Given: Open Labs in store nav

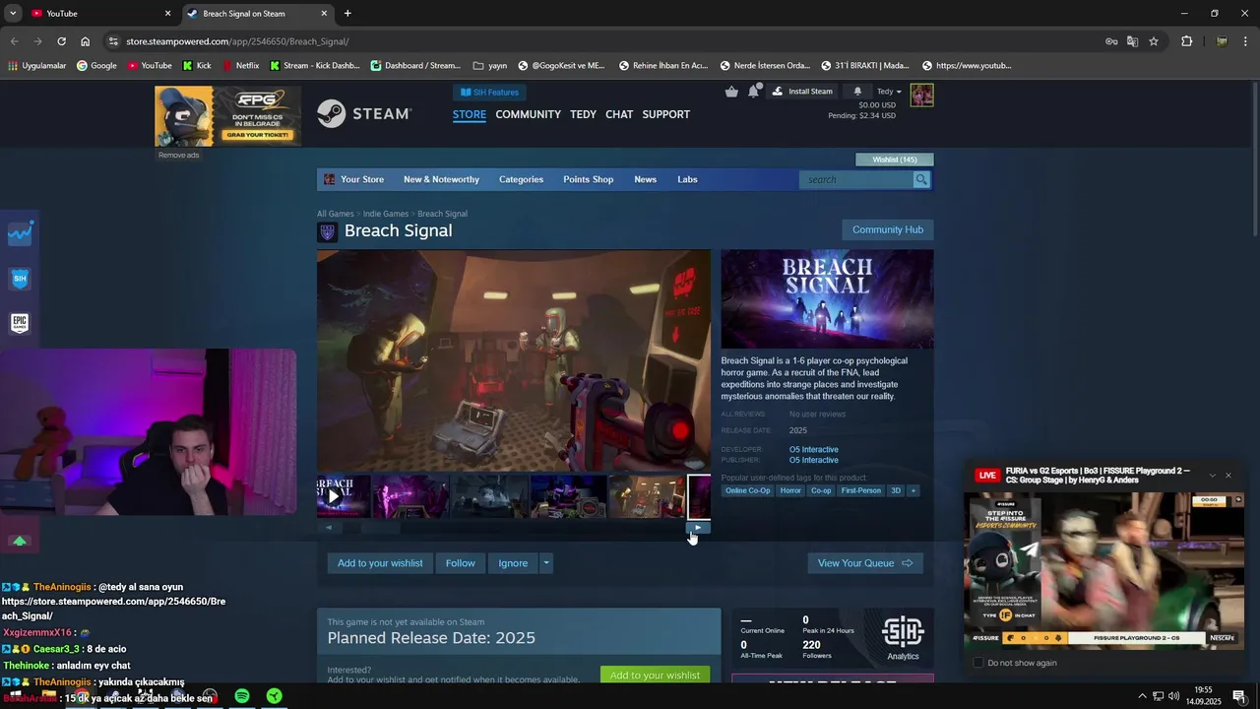Looking at the screenshot, I should tap(687, 179).
